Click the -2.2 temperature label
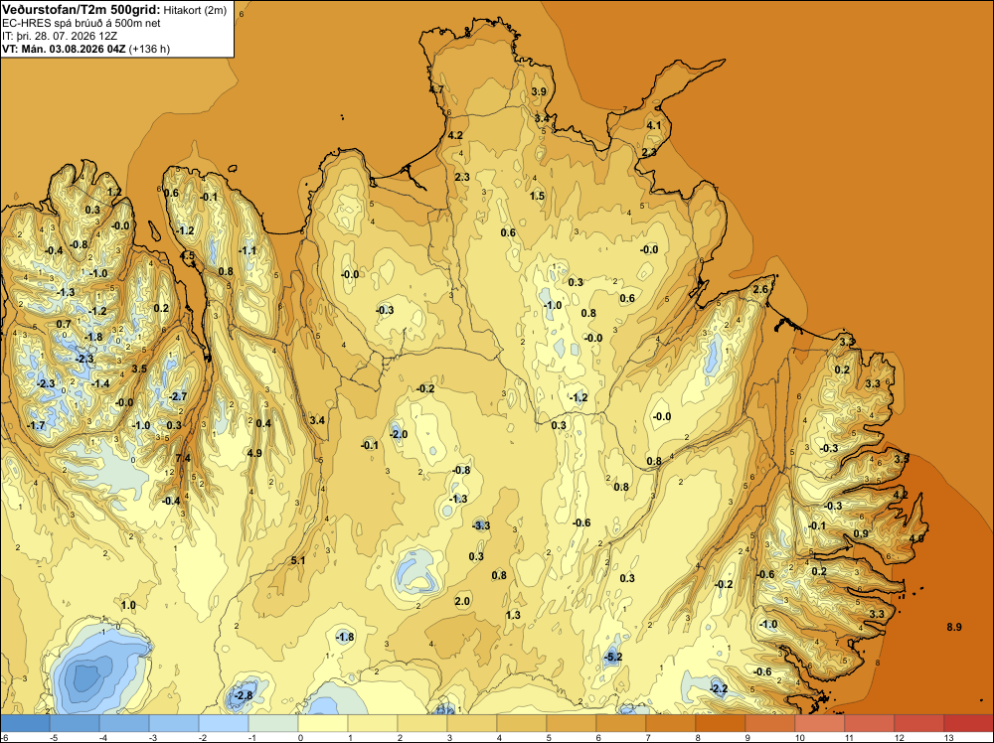 click(719, 688)
